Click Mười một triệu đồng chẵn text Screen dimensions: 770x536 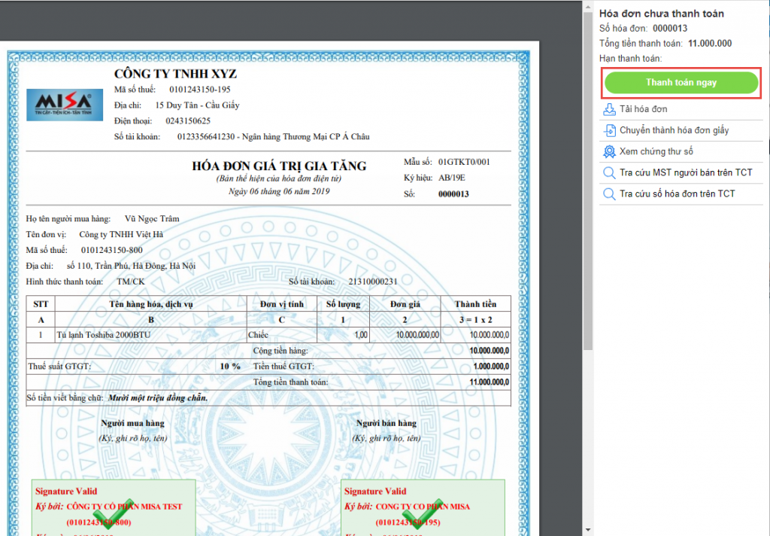tap(158, 397)
